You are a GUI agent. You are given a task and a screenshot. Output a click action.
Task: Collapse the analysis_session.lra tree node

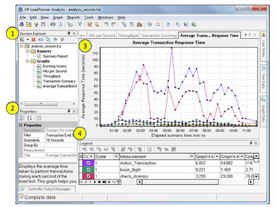21,46
